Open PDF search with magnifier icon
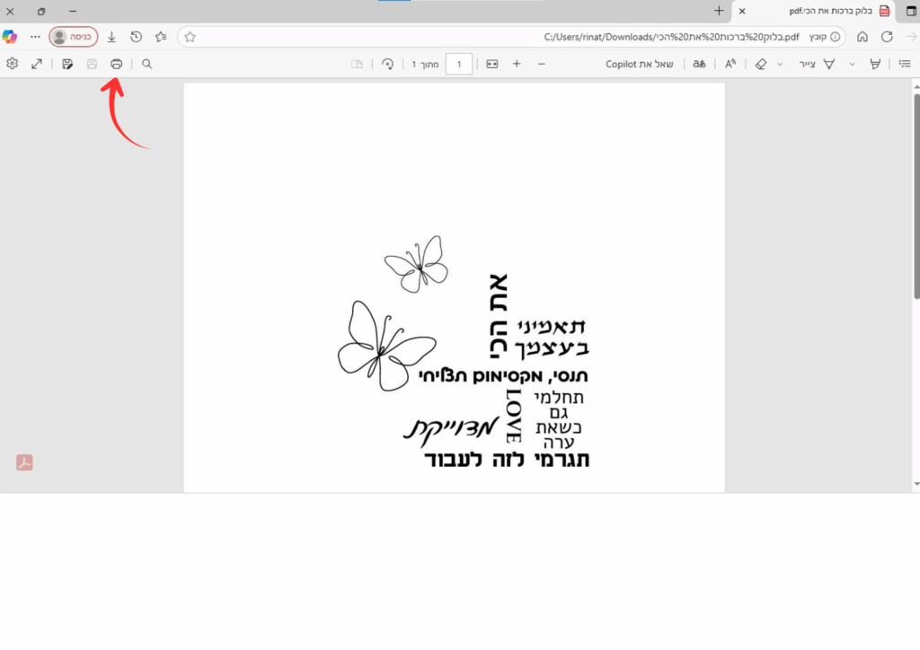 [x=147, y=64]
